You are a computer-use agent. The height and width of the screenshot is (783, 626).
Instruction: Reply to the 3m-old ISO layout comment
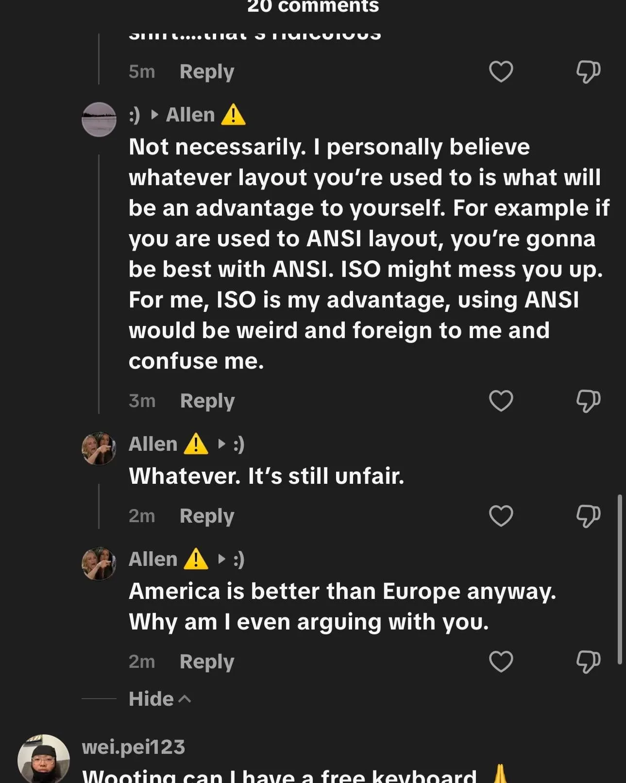(207, 401)
